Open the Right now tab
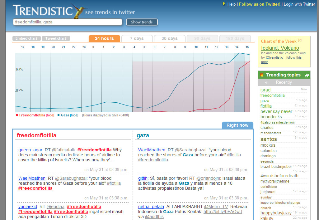319x220 pixels. point(237,125)
